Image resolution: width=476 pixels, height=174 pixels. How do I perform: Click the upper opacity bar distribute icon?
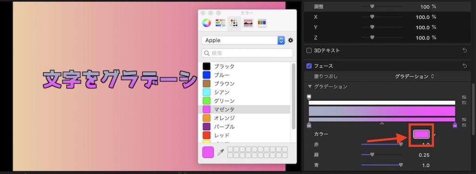[x=464, y=103]
